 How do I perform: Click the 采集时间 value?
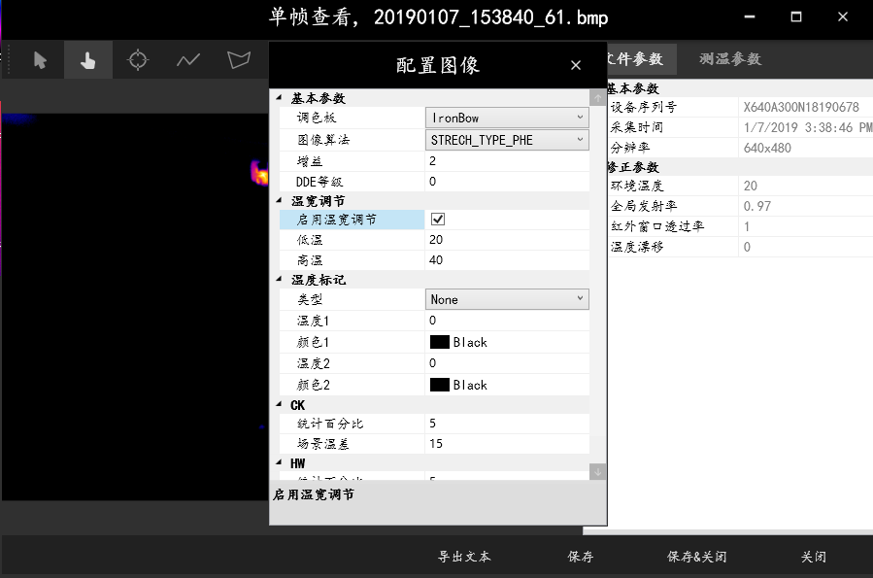[x=807, y=127]
